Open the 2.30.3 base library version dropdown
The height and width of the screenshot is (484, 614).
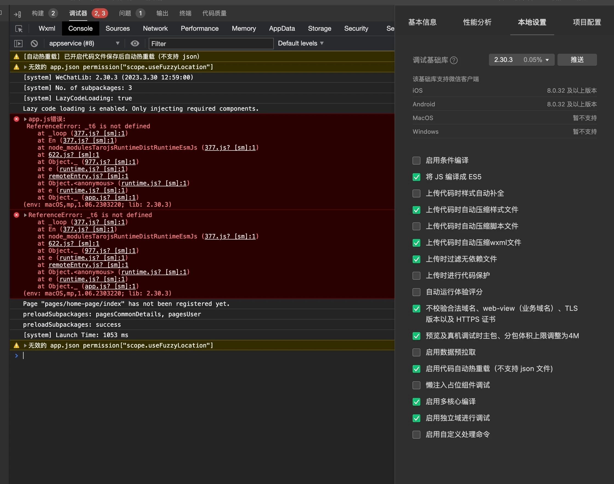point(521,60)
